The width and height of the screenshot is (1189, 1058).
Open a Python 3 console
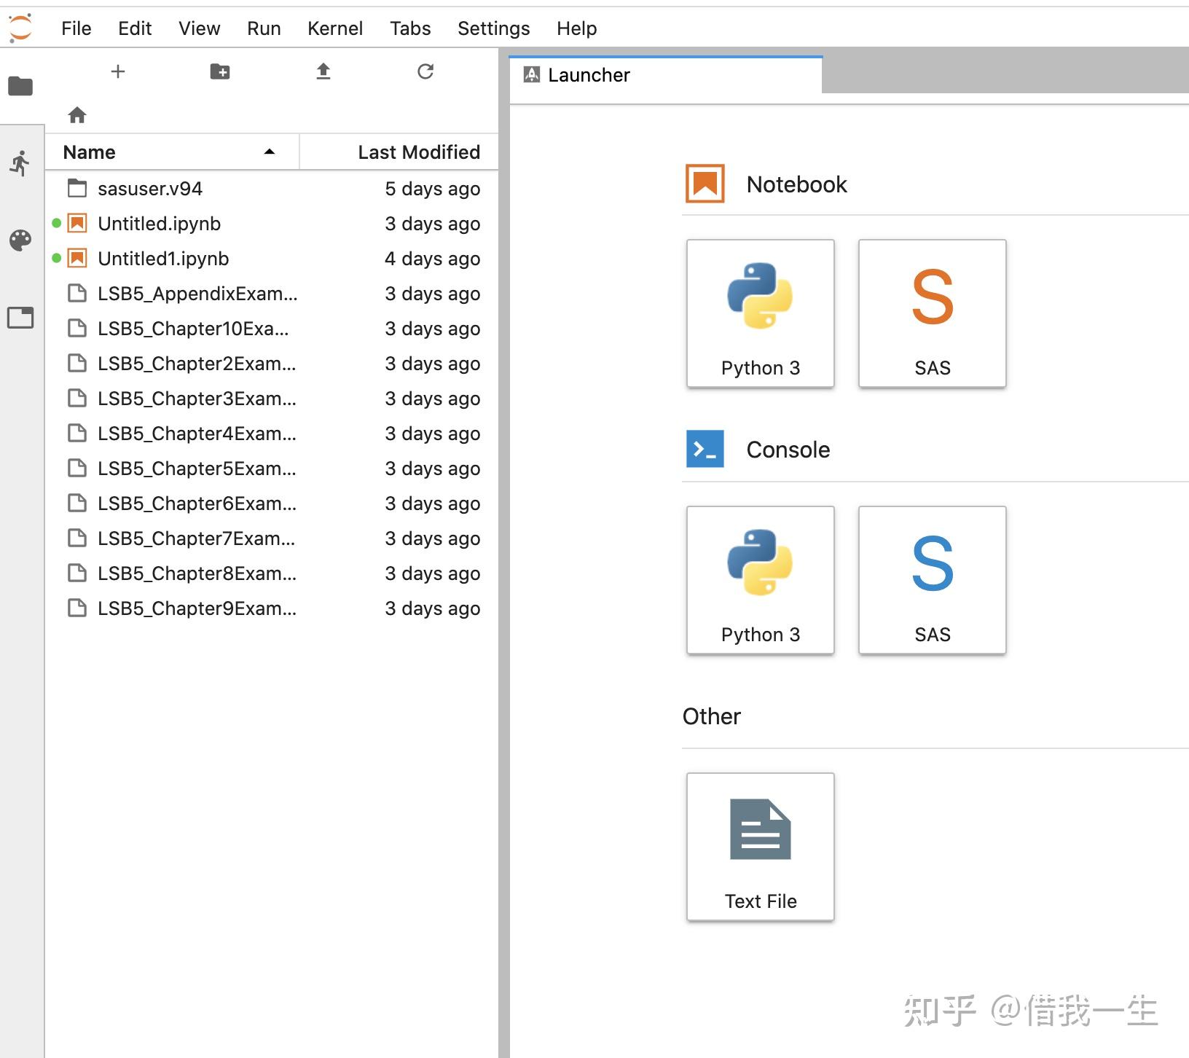760,579
